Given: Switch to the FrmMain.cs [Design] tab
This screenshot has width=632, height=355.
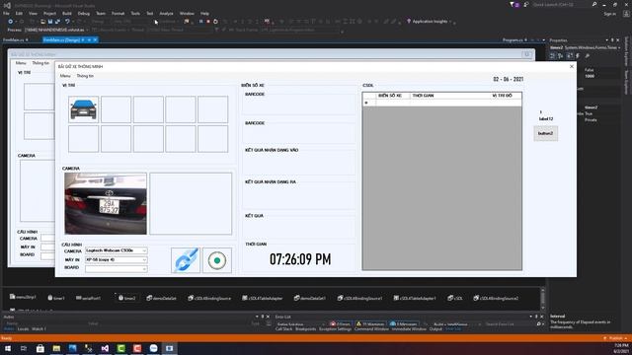Looking at the screenshot, I should click(x=63, y=39).
